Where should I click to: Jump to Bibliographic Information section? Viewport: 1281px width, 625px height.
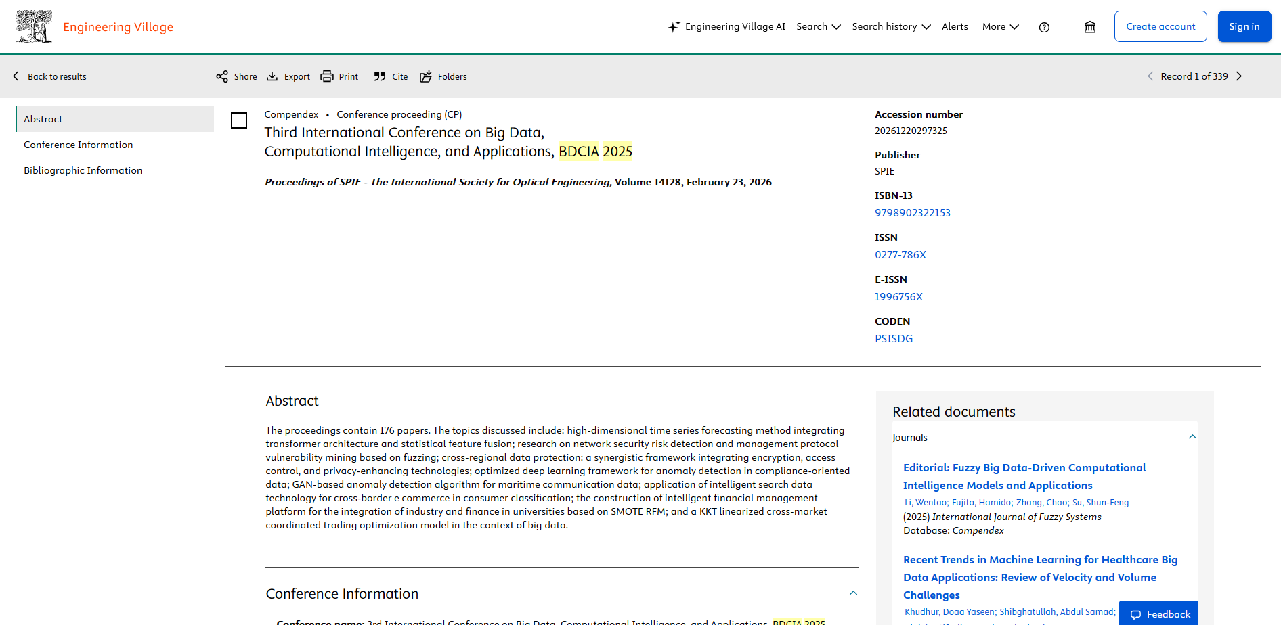click(x=83, y=170)
